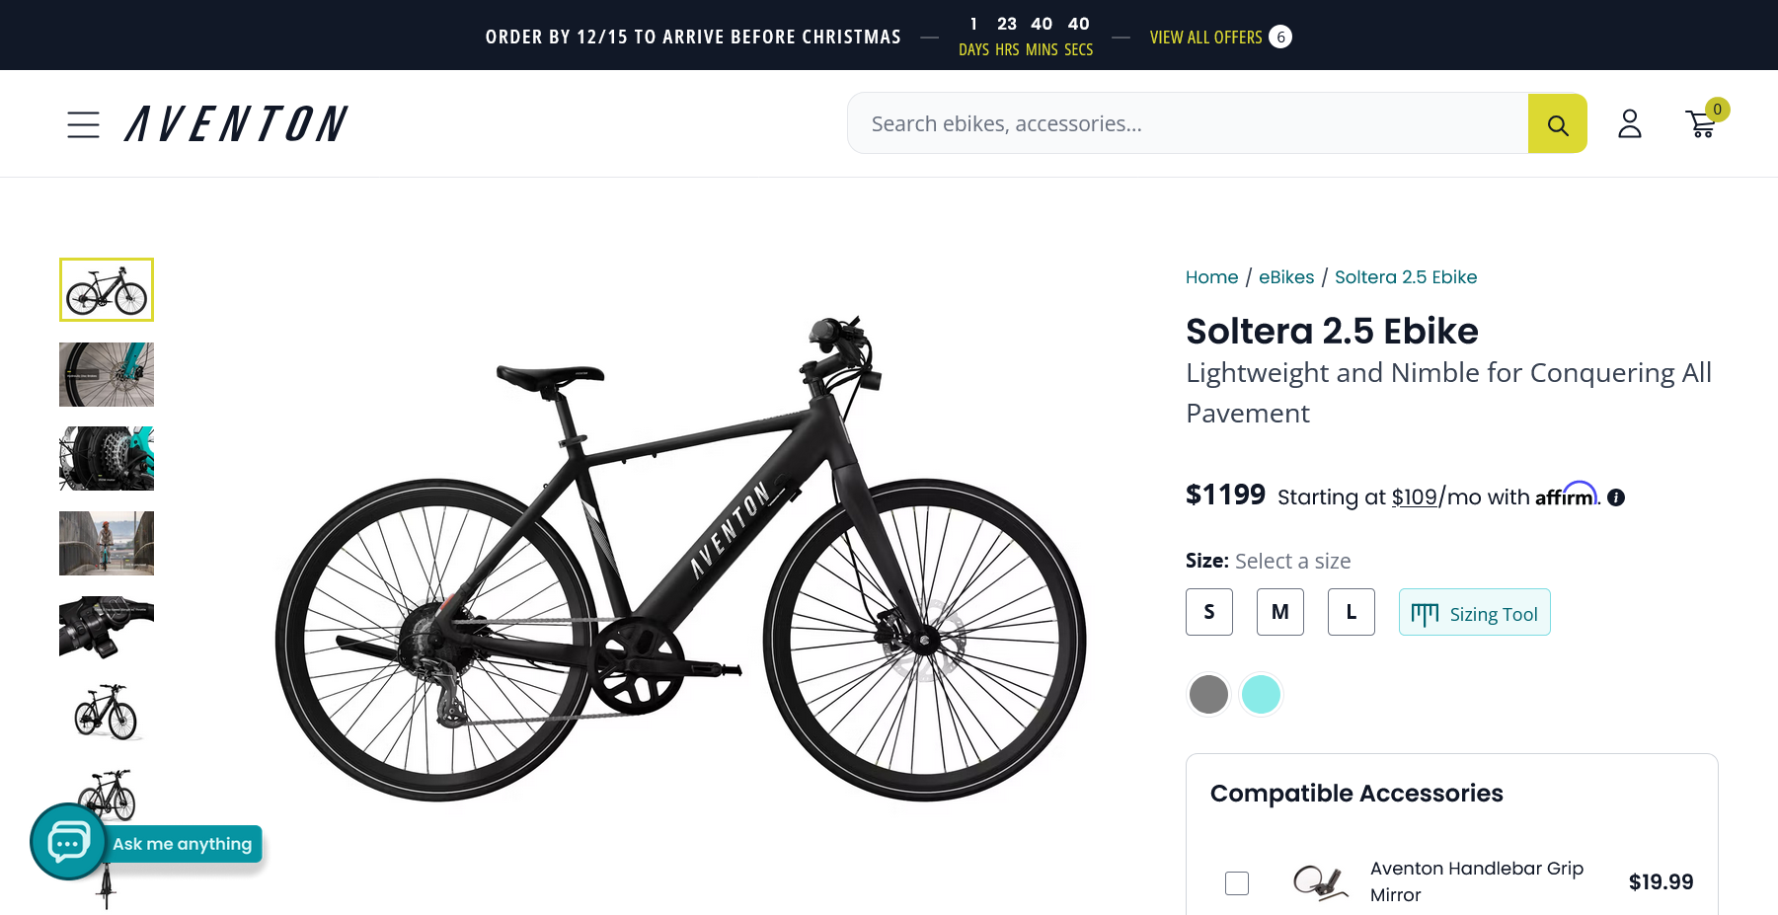Viewport: 1778px width, 915px height.
Task: Open the user account icon
Action: pyautogui.click(x=1629, y=124)
